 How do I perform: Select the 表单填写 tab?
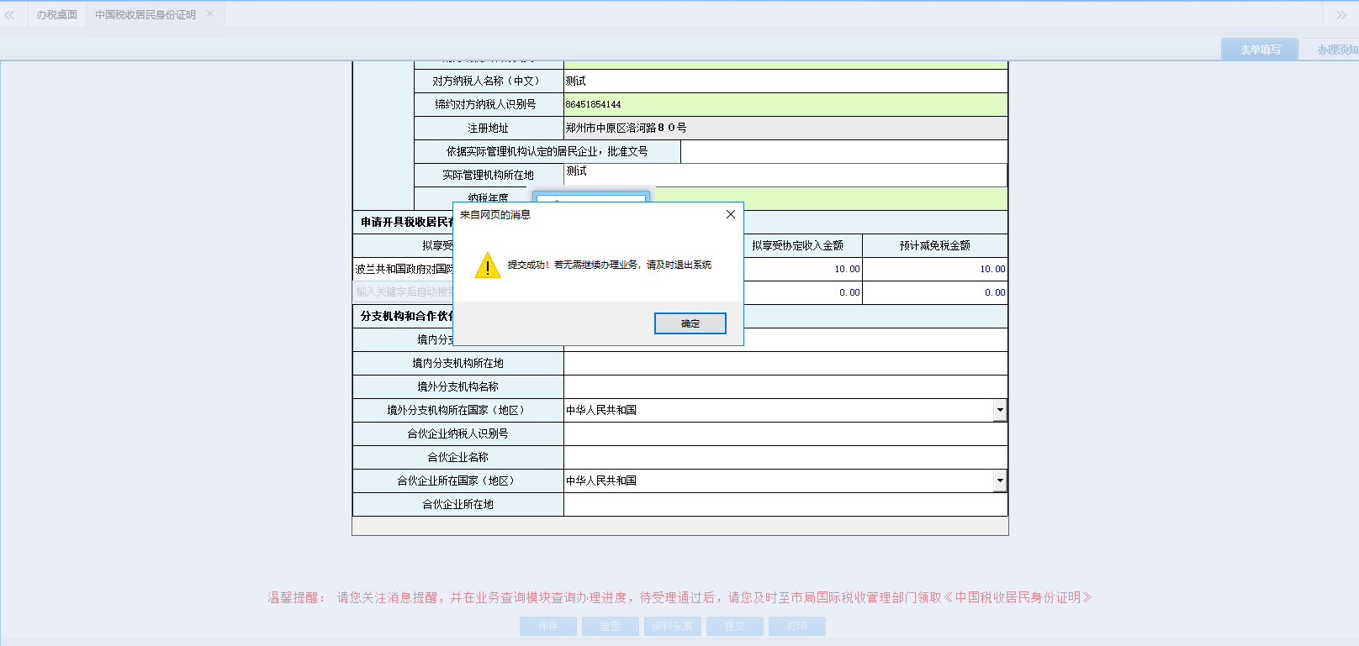point(1259,50)
